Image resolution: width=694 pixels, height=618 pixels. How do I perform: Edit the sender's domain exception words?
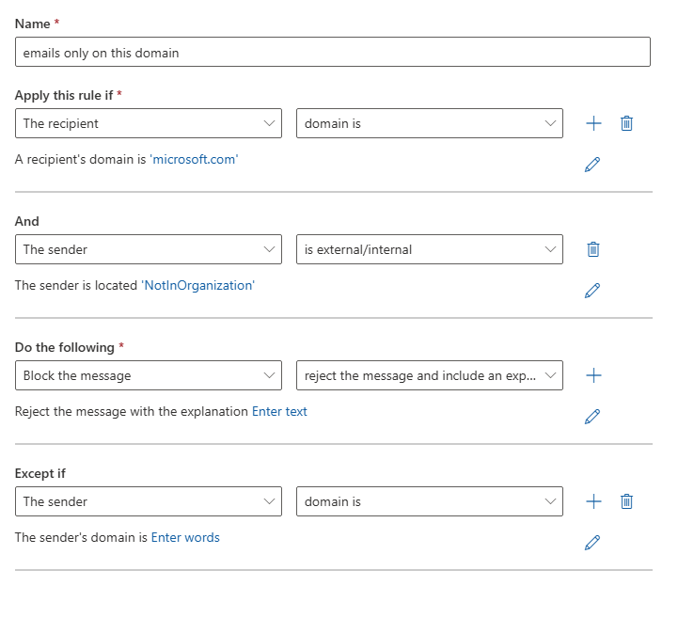[x=592, y=543]
